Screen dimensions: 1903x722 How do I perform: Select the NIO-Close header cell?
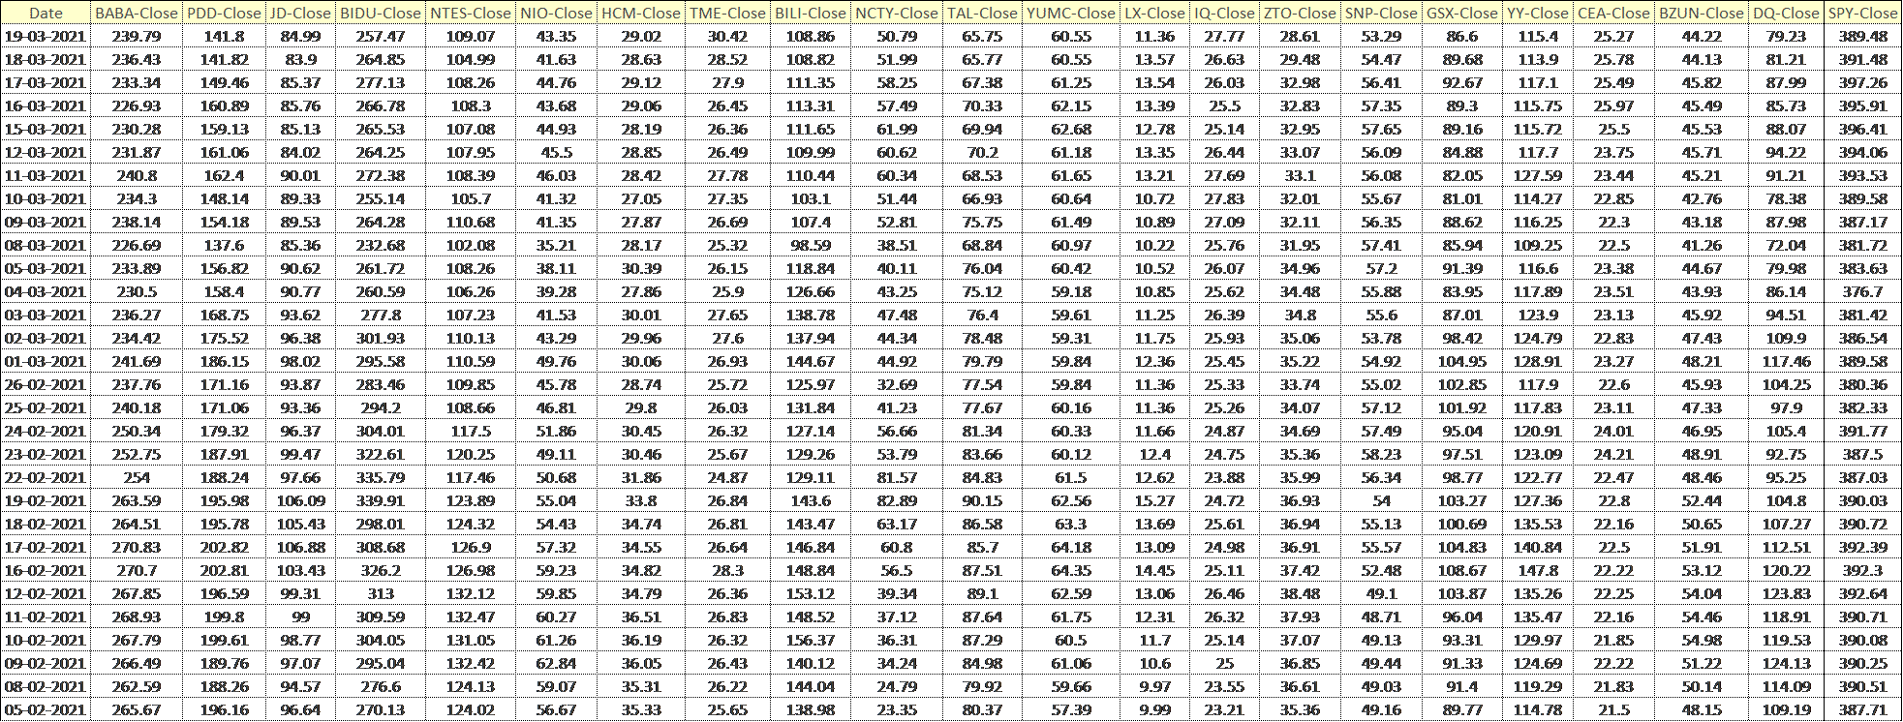click(x=556, y=13)
